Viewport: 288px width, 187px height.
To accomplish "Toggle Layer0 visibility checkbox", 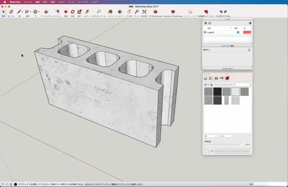I will [238, 32].
